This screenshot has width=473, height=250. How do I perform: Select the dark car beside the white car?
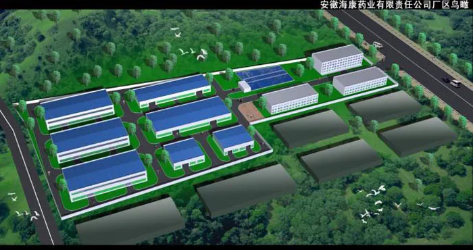pos(446,79)
